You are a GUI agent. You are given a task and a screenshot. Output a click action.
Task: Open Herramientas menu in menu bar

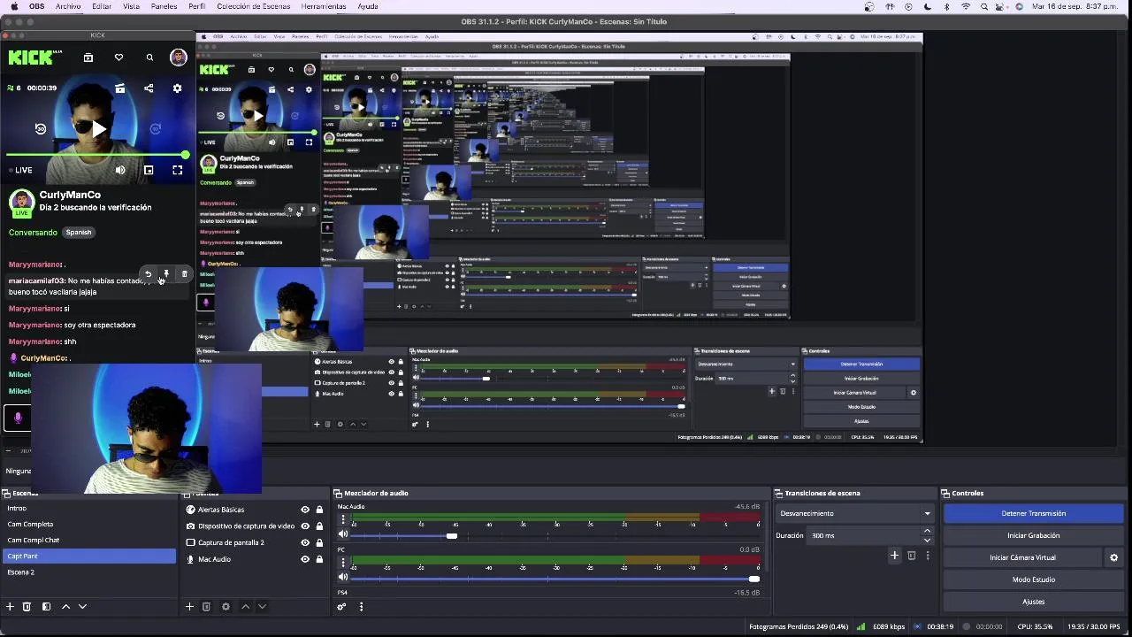click(x=324, y=6)
